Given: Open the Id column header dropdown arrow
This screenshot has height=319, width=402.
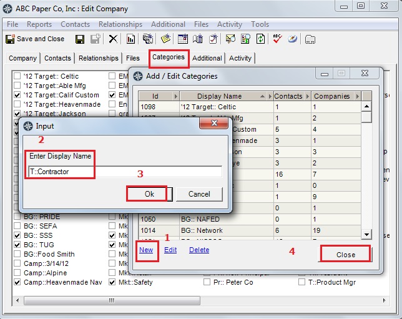Looking at the screenshot, I should click(175, 96).
